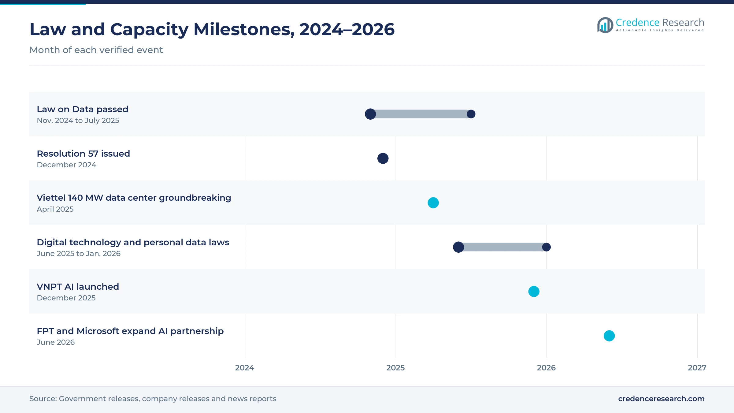Click the 'Nov. 2024 to July 2025' date text

point(78,121)
